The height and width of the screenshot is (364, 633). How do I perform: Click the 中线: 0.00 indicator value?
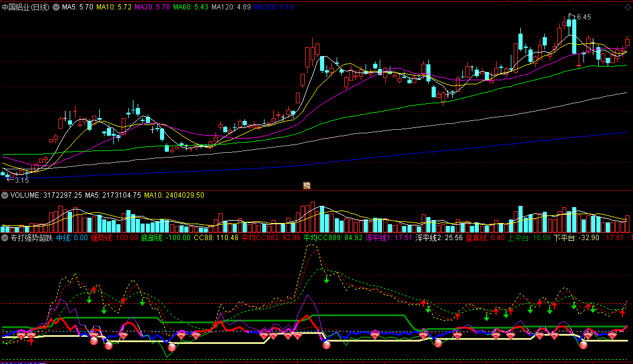click(x=72, y=238)
